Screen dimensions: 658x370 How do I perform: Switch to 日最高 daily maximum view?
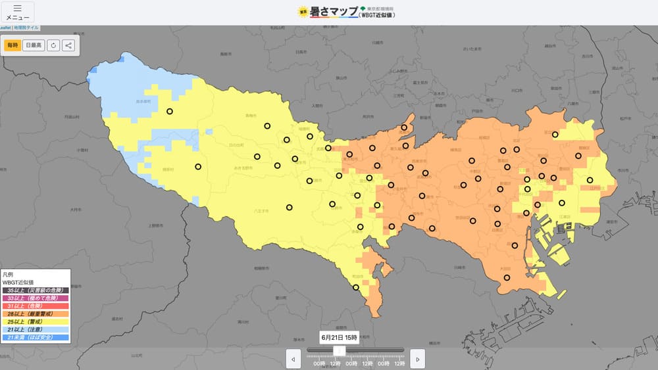(34, 45)
